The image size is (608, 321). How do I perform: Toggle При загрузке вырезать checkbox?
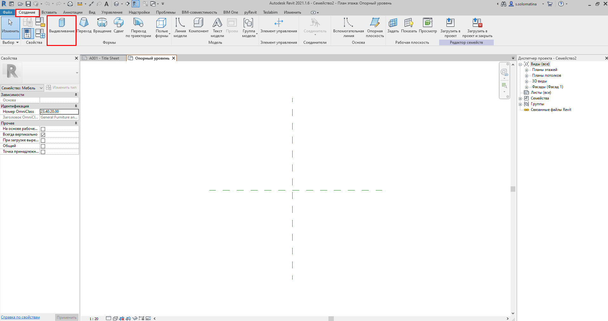pos(43,140)
